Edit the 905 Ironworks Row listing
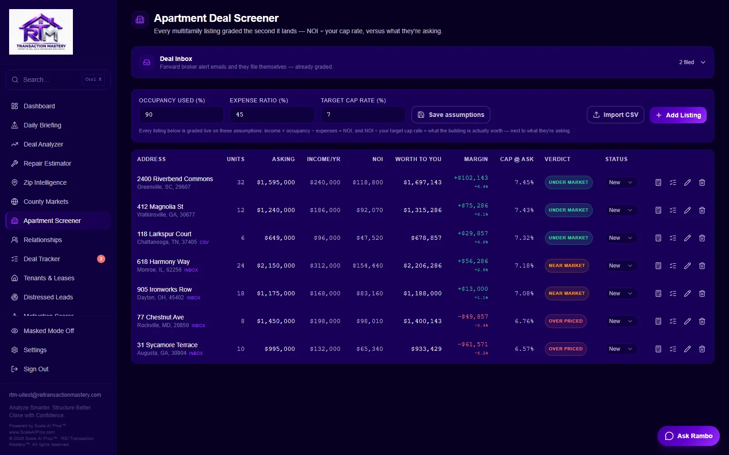The height and width of the screenshot is (455, 729). click(x=688, y=293)
